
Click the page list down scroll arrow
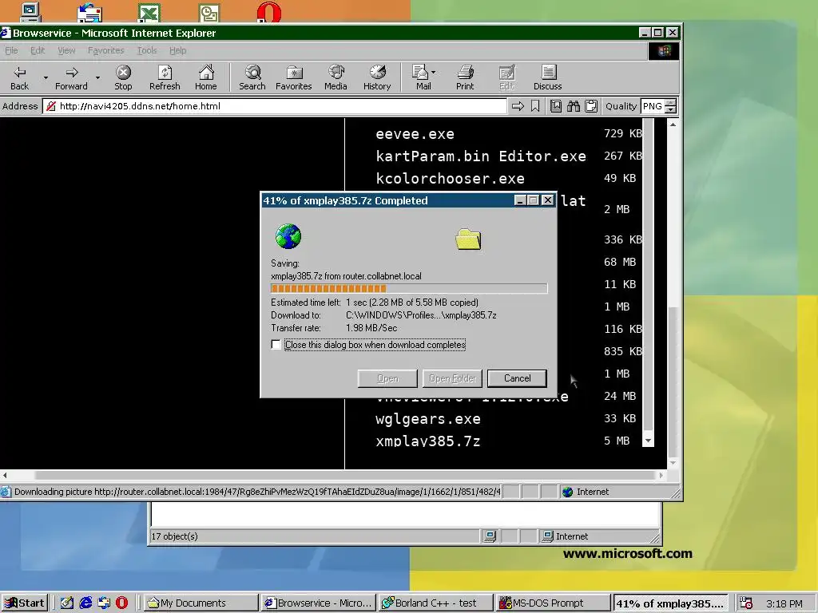click(648, 441)
